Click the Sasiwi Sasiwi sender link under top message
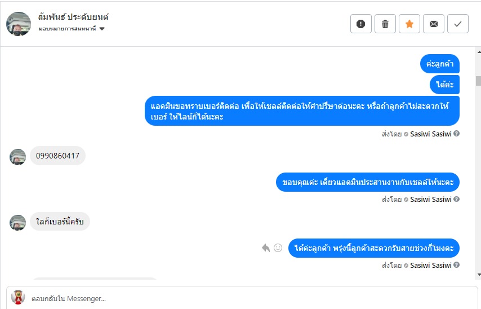 pos(431,134)
